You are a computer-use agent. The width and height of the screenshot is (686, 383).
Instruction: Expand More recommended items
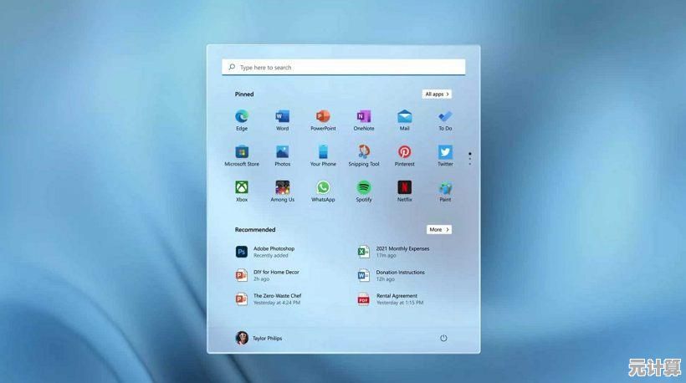(x=439, y=229)
